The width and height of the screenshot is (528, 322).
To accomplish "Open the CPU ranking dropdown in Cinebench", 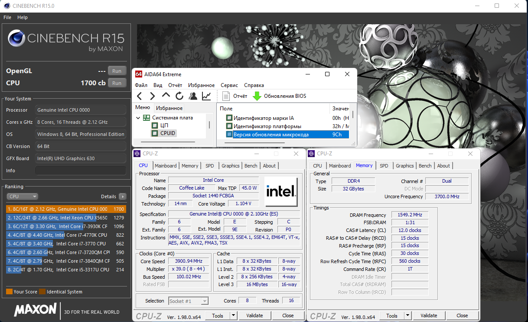I will (x=23, y=196).
